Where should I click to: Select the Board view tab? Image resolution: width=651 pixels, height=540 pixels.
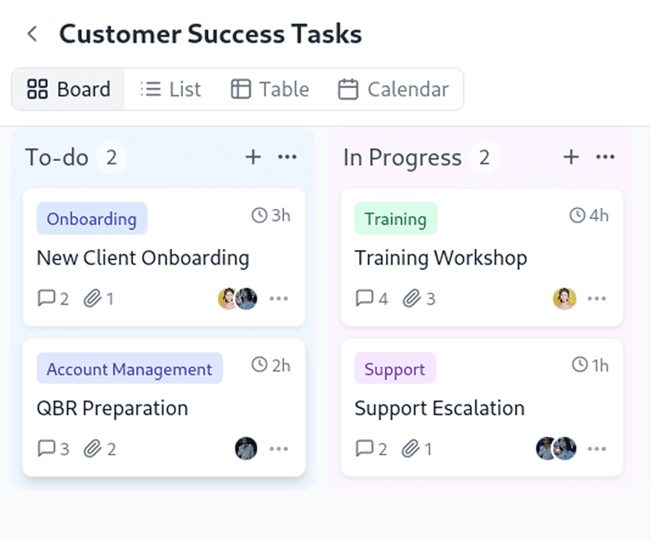click(69, 89)
